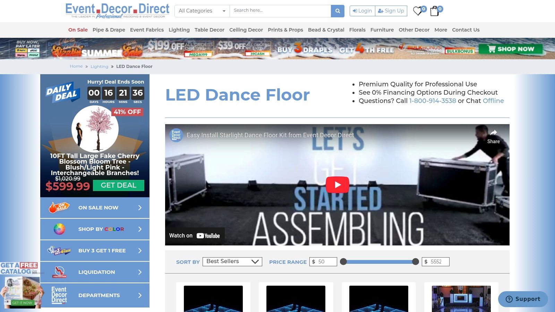Expand the Shop By Color chevron
The image size is (555, 312).
(140, 229)
